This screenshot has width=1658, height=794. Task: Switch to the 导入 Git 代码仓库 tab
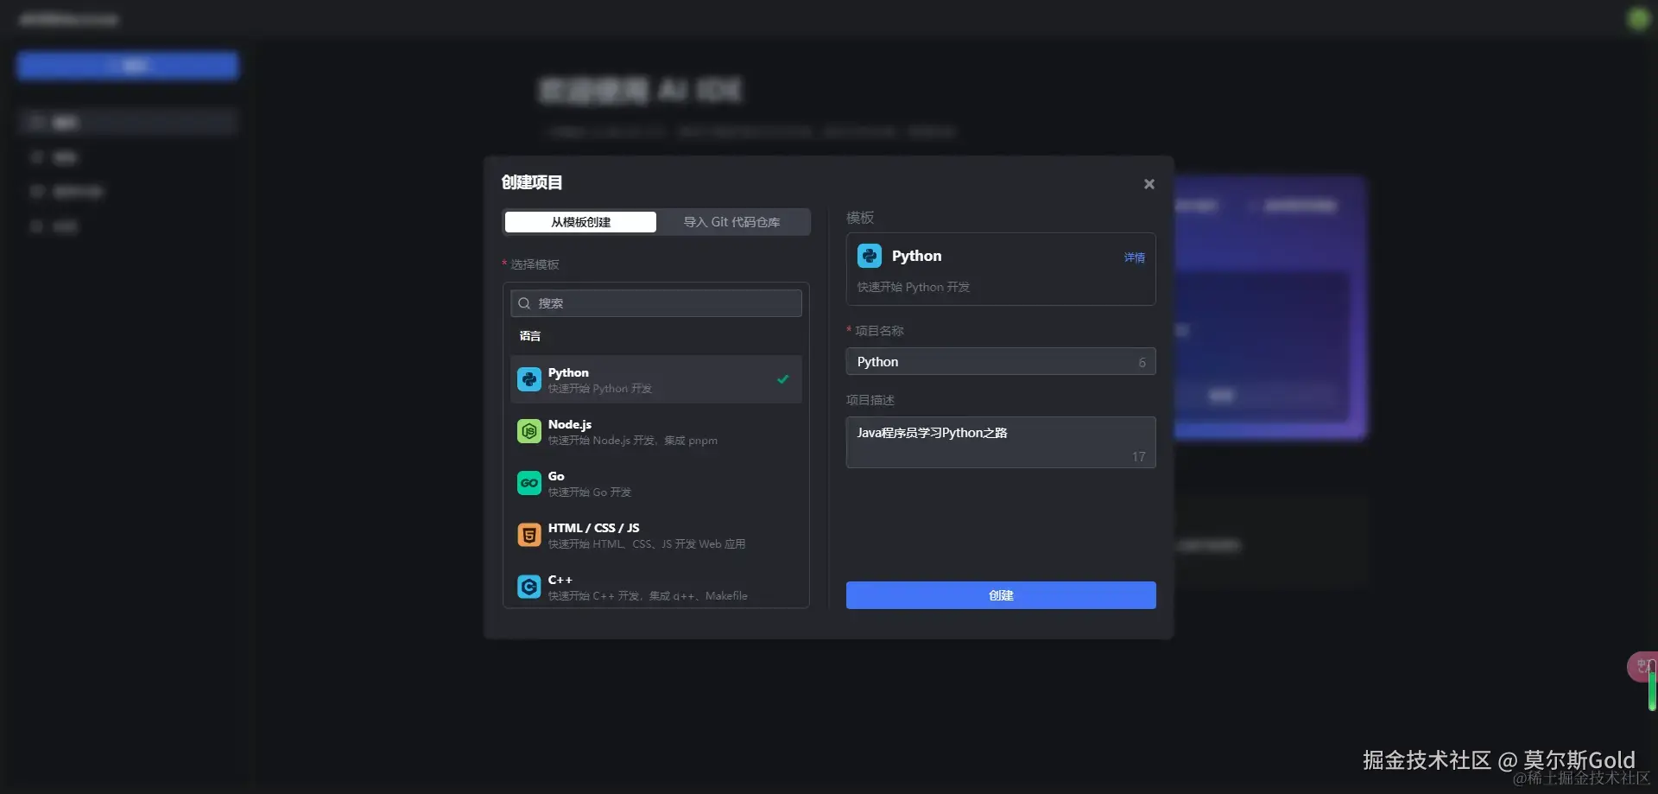click(731, 222)
